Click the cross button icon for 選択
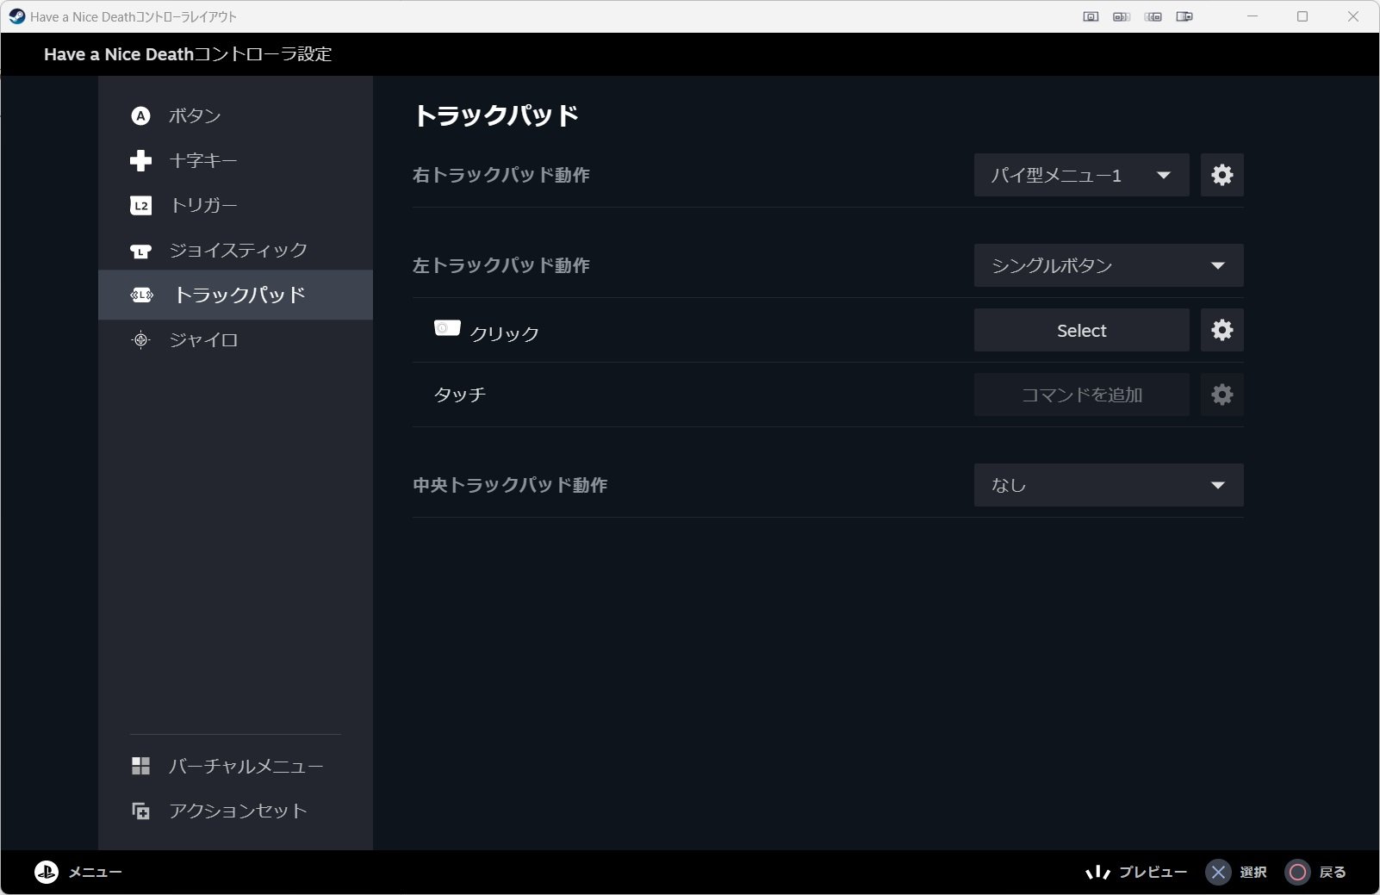The width and height of the screenshot is (1380, 895). (1218, 873)
